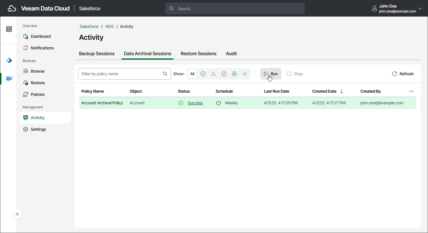Click the 4/3/25, 4:17:29 PM last run cell
The width and height of the screenshot is (428, 233).
281,103
